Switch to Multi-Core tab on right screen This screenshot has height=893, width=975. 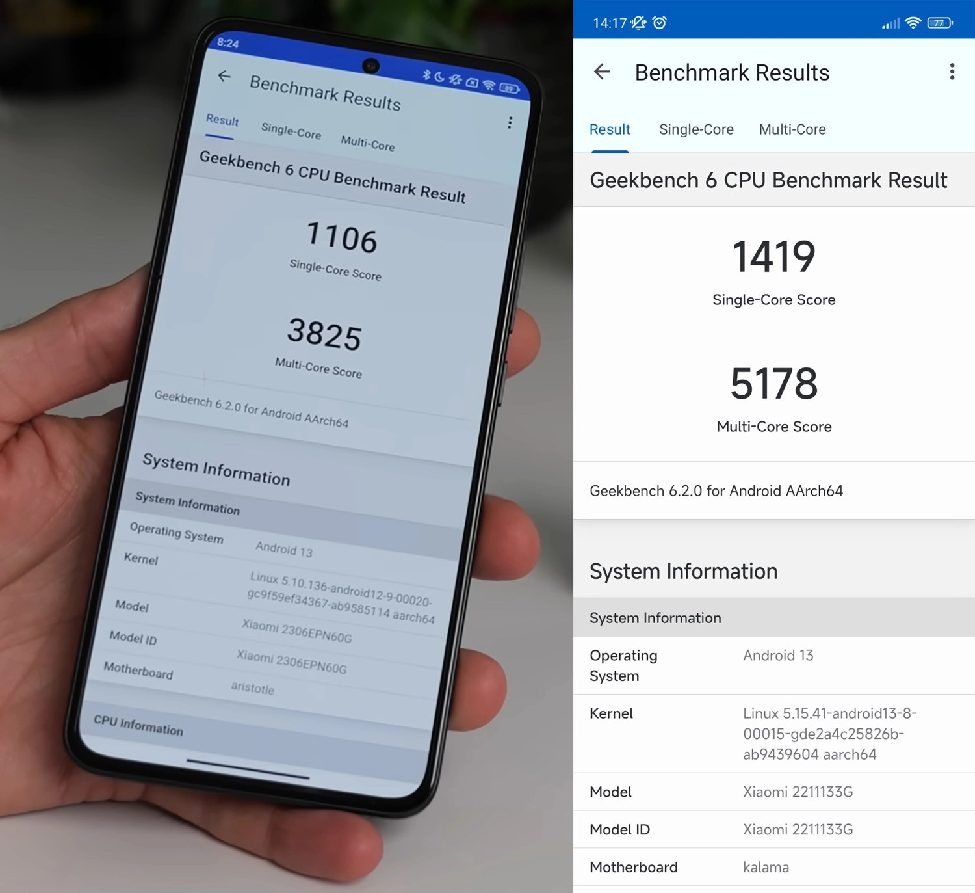[x=792, y=129]
